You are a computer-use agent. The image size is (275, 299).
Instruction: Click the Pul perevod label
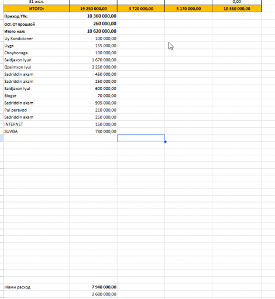tap(15, 110)
